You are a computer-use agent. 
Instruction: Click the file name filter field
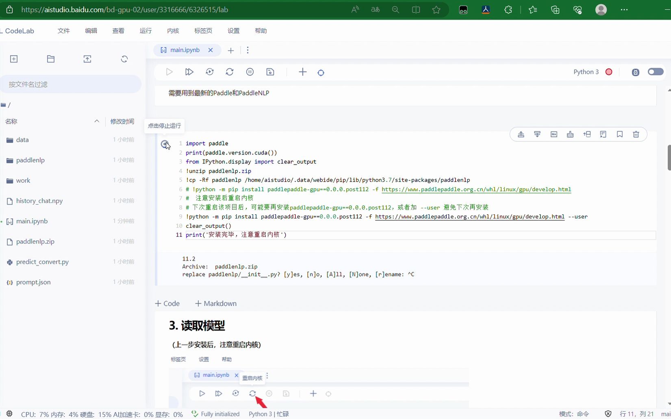(x=71, y=84)
